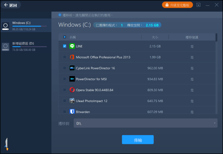Screen dimensions: 223x154
Task: Click the LINE app icon
Action: [72, 46]
